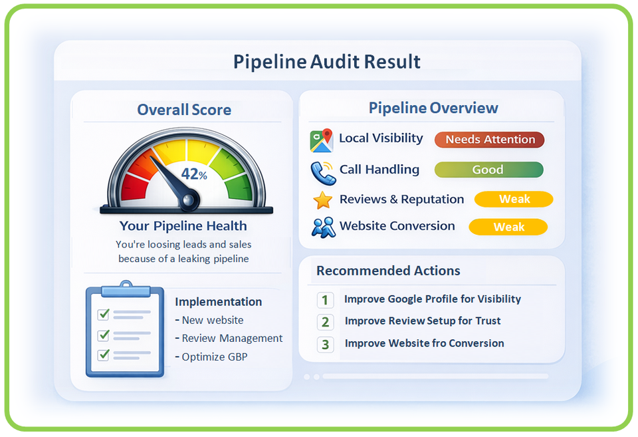Viewport: 638px width, 437px height.
Task: Click the Good badge next to Call Handling
Action: [488, 170]
